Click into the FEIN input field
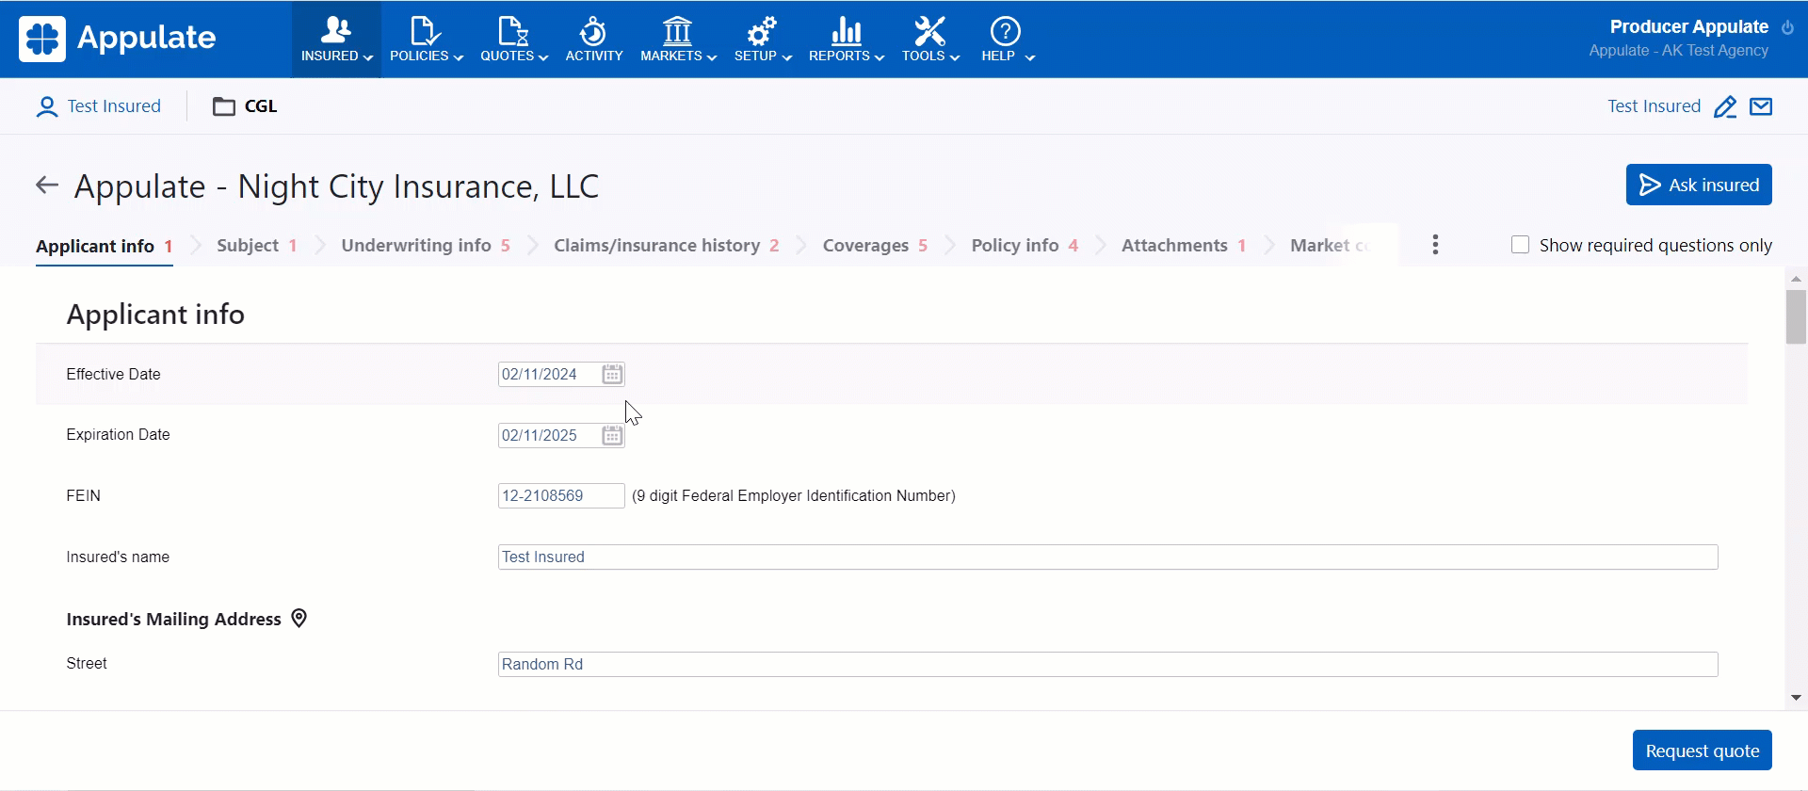 (x=560, y=496)
